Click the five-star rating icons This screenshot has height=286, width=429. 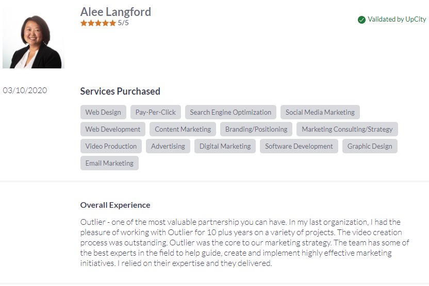98,23
